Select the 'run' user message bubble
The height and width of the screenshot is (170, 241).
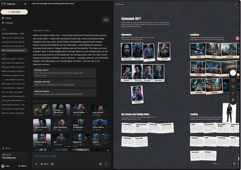(106, 20)
